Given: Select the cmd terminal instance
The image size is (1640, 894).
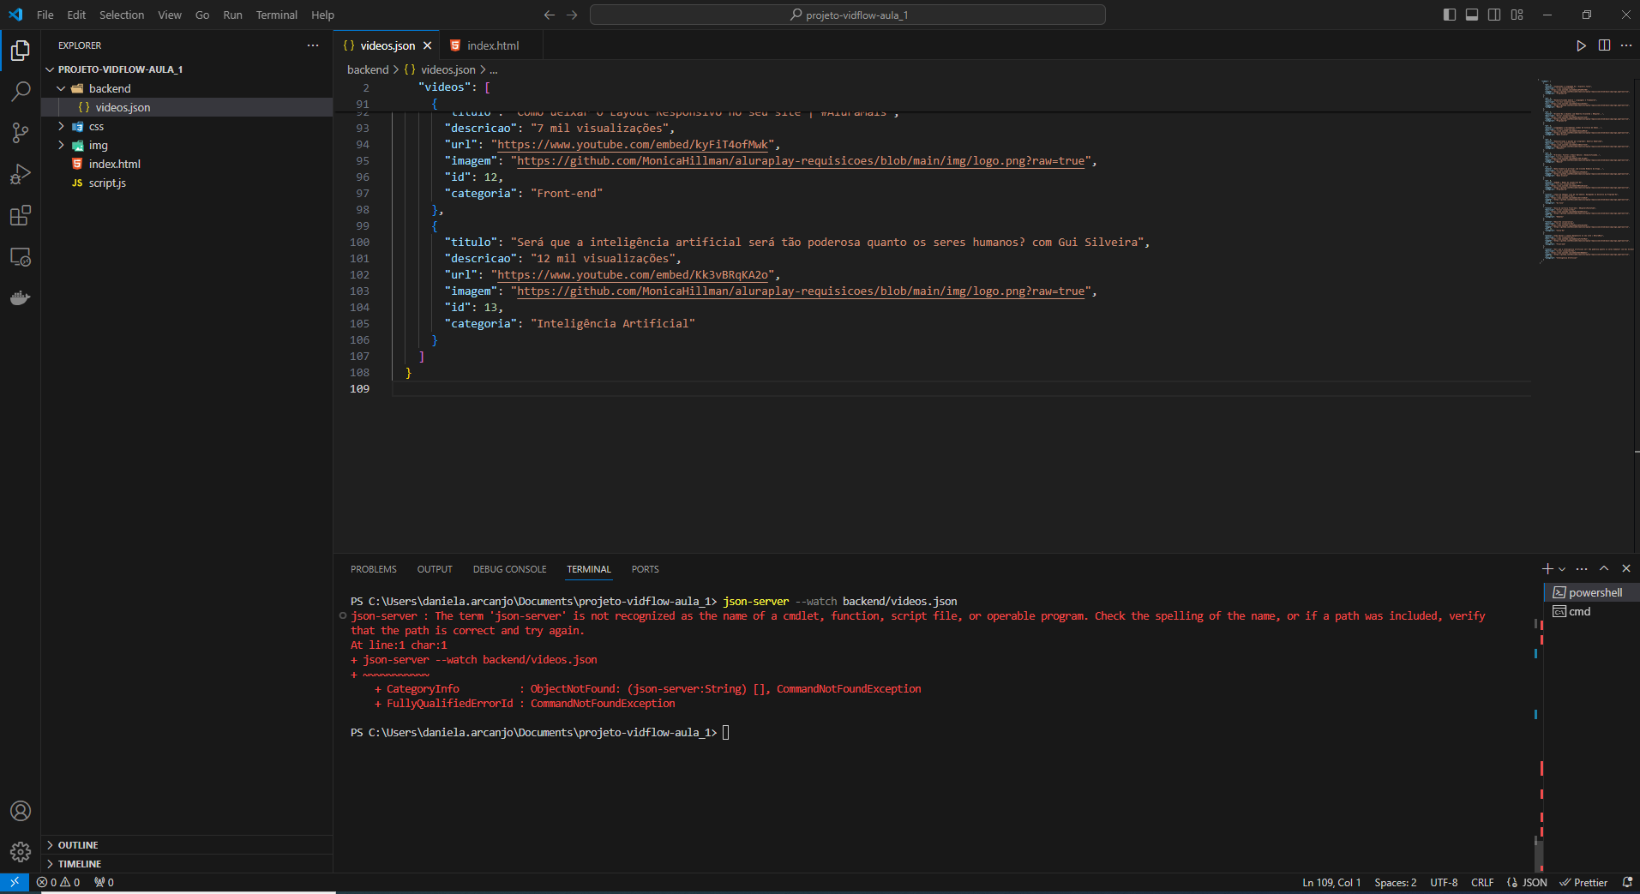Looking at the screenshot, I should (1591, 611).
